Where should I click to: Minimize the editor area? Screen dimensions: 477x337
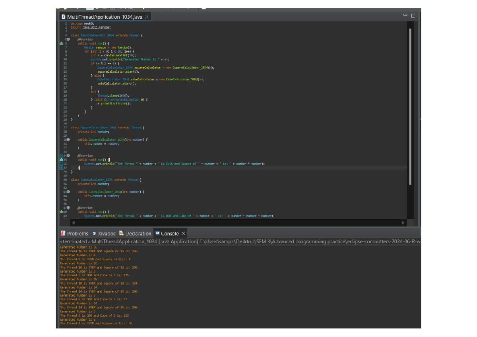tap(405, 15)
